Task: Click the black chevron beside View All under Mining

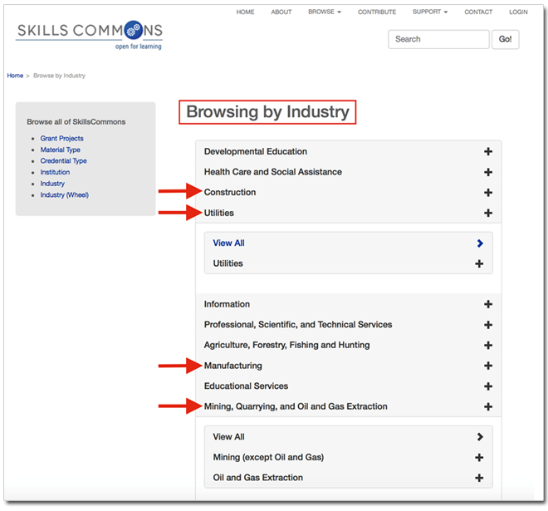Action: click(480, 437)
